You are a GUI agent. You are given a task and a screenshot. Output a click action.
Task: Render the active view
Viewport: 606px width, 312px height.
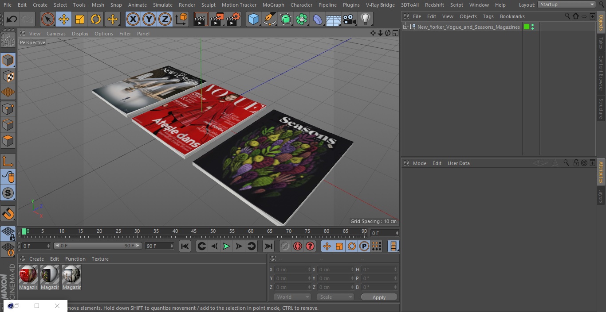pyautogui.click(x=201, y=19)
